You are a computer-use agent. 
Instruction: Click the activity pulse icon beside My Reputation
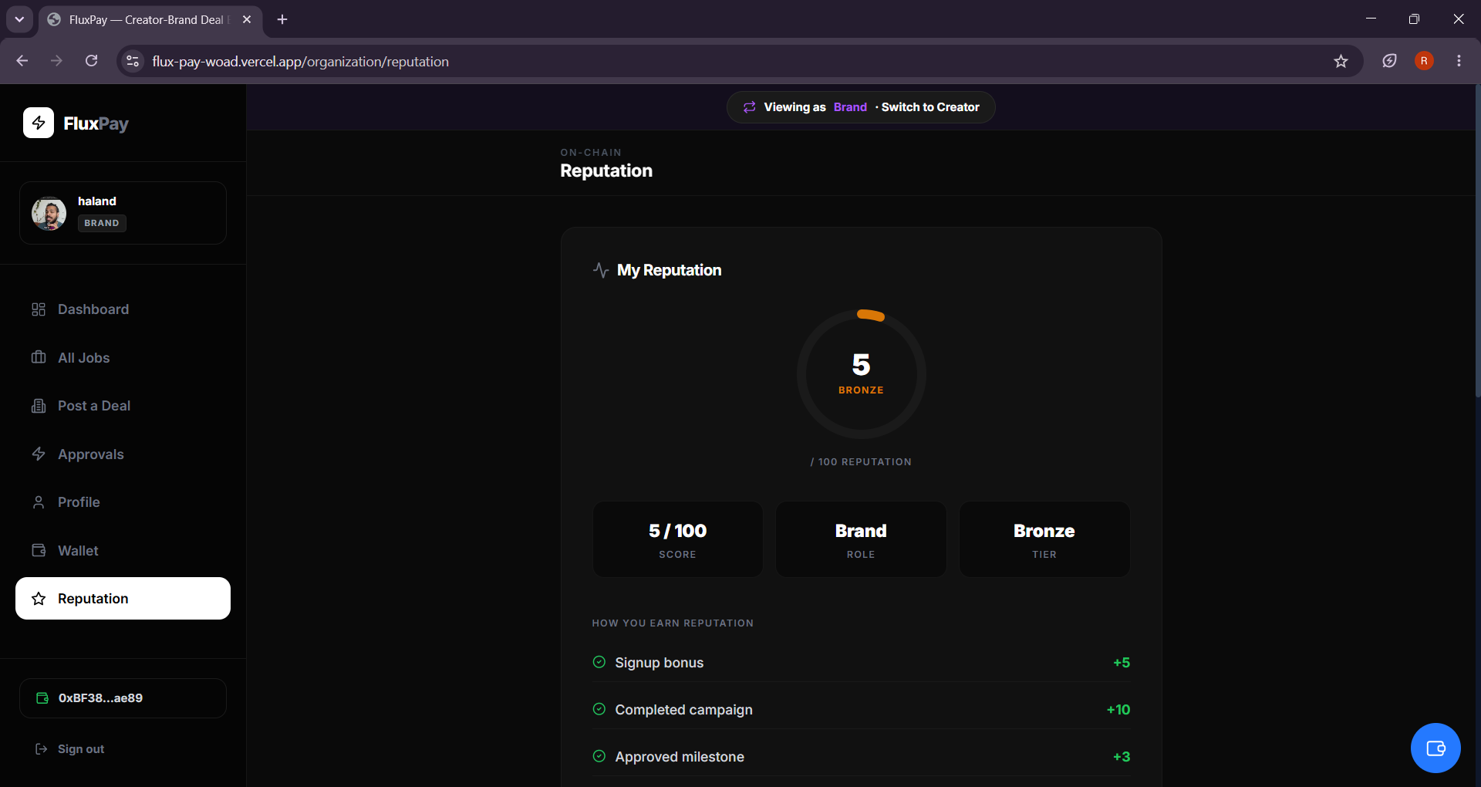[x=601, y=270]
